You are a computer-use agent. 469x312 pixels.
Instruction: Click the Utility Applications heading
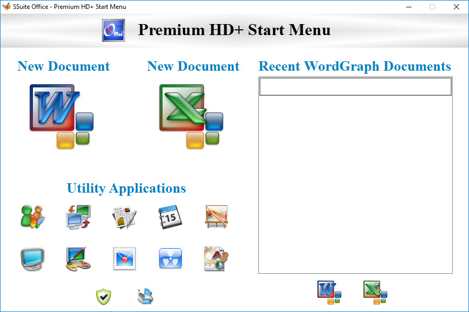coord(126,188)
